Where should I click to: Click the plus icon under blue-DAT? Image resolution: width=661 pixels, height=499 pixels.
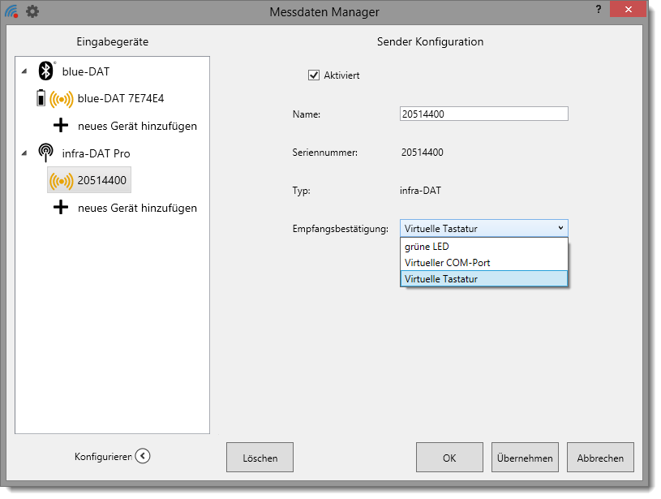(x=60, y=126)
